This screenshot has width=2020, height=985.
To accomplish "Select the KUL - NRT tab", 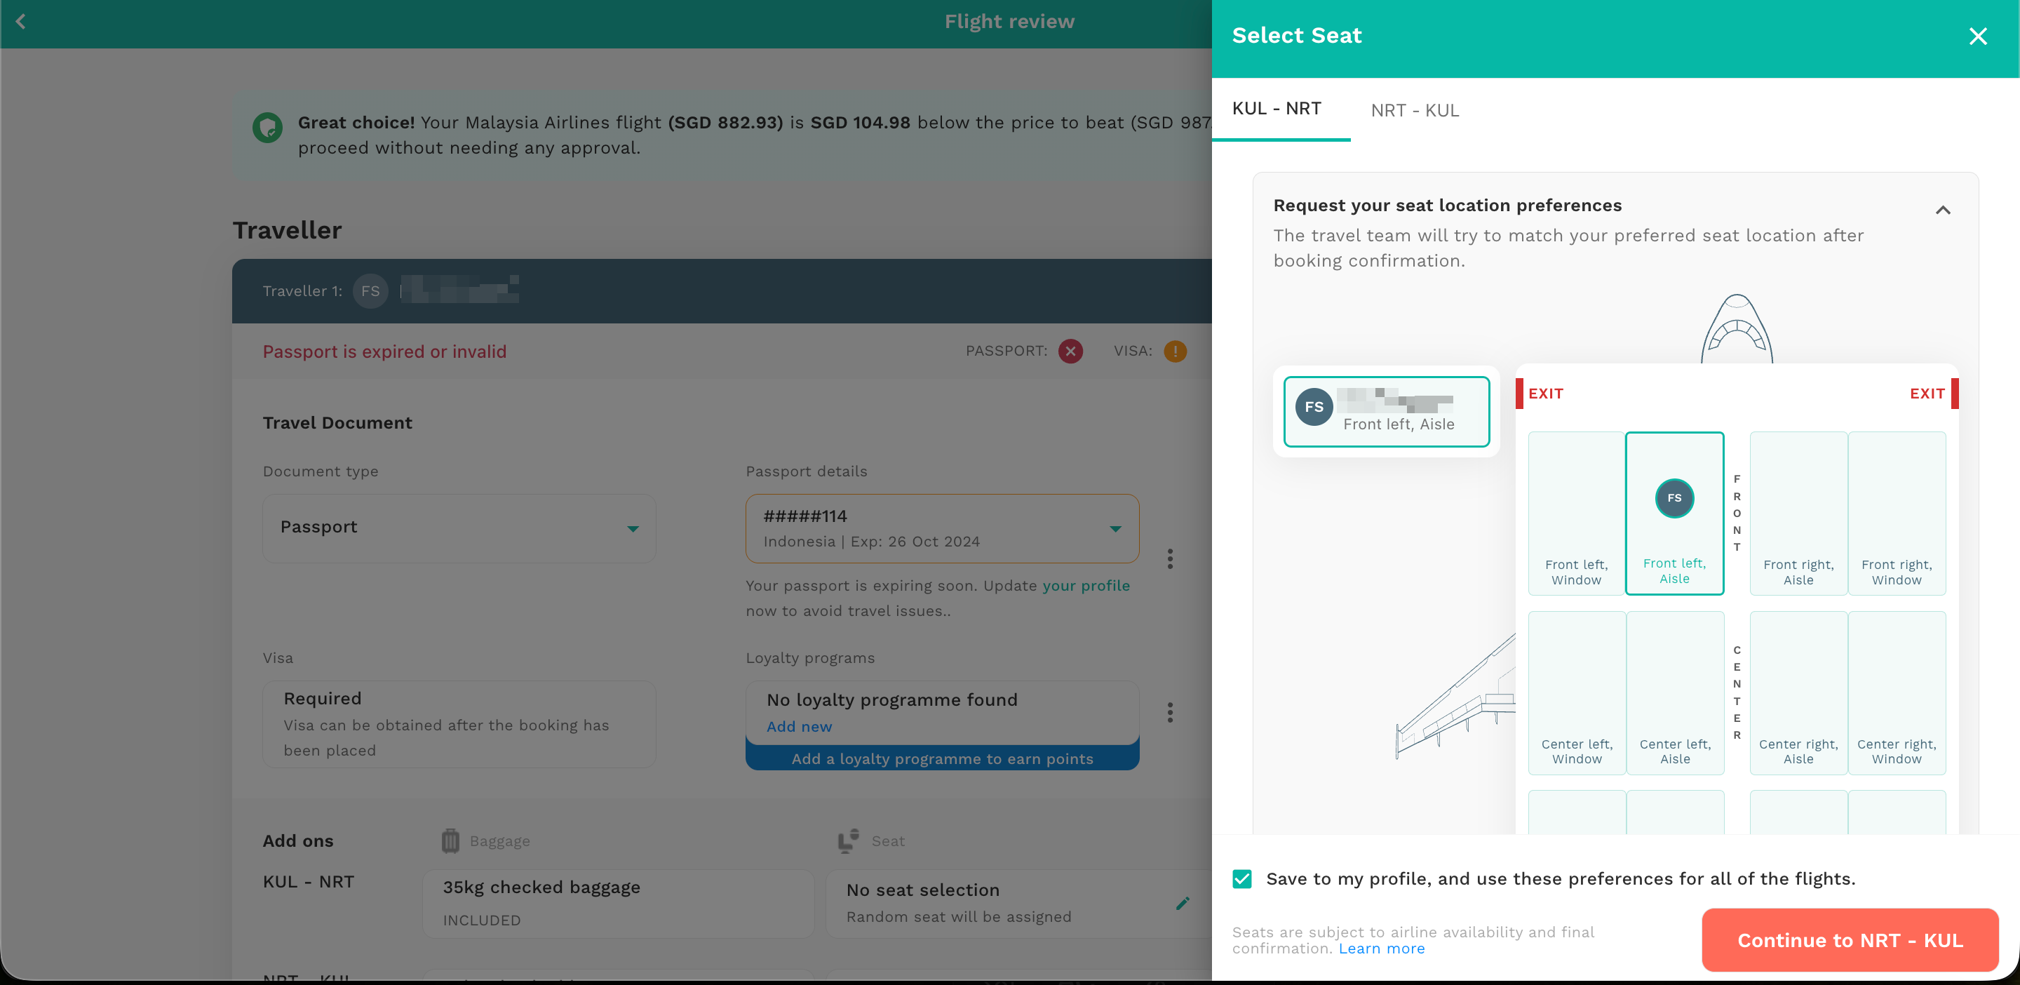I will tap(1277, 109).
